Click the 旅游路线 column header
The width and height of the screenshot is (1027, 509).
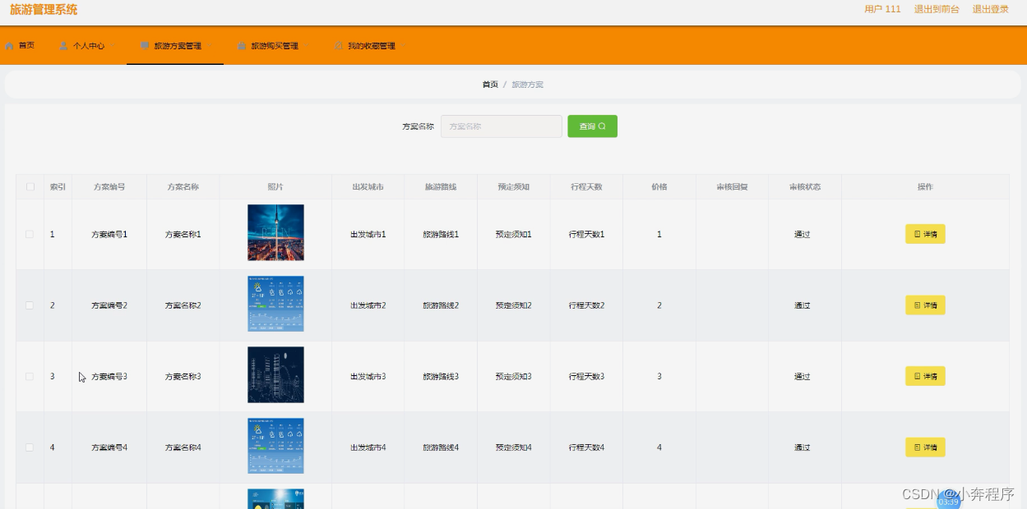(441, 186)
